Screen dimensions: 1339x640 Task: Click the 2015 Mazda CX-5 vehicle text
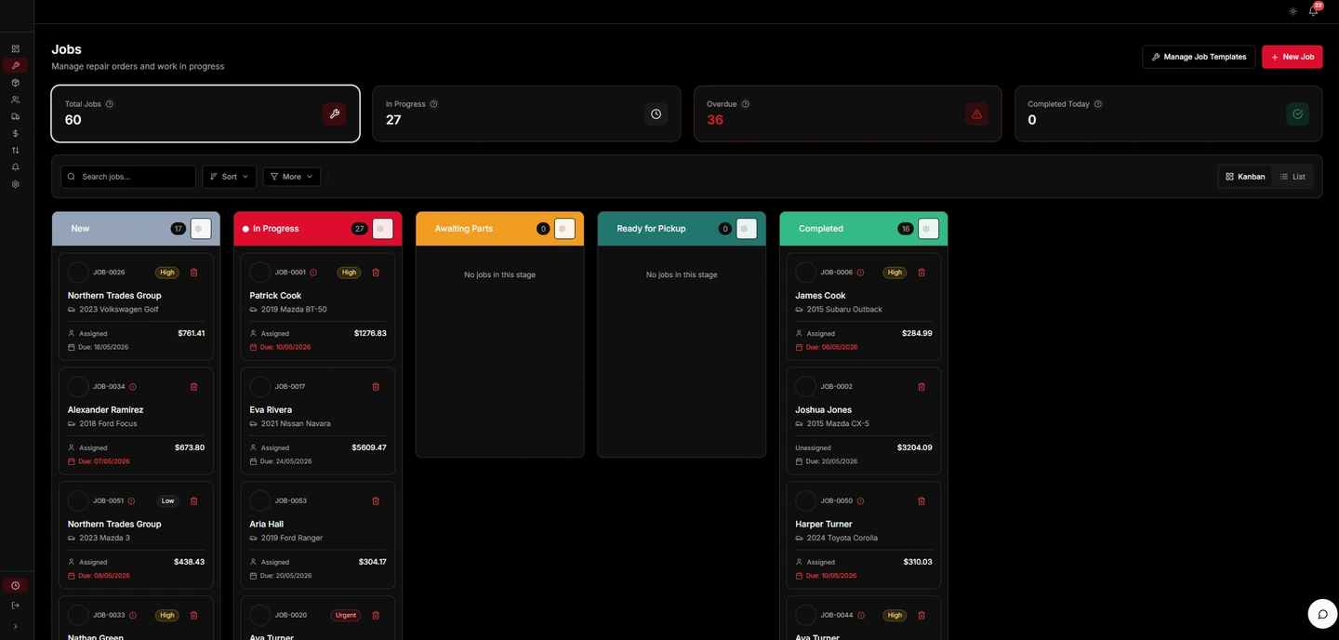838,424
